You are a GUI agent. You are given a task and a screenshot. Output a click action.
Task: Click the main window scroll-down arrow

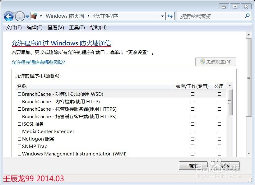click(249, 154)
